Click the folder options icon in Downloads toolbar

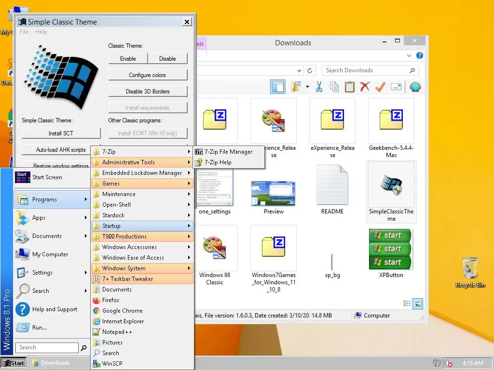[x=296, y=87]
